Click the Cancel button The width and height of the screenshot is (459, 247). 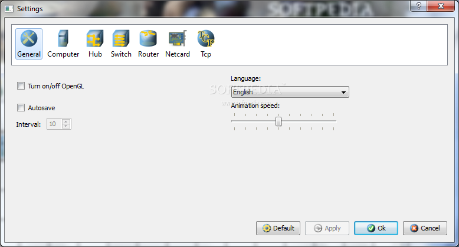tap(425, 228)
